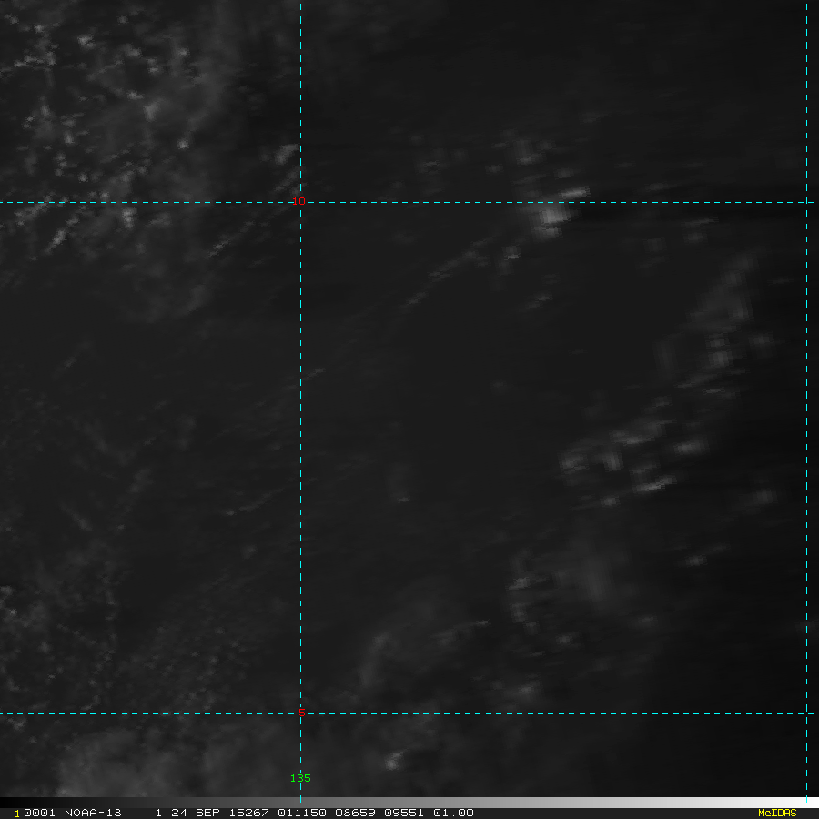
Task: Click the green 135 longitude label
Action: click(x=300, y=778)
